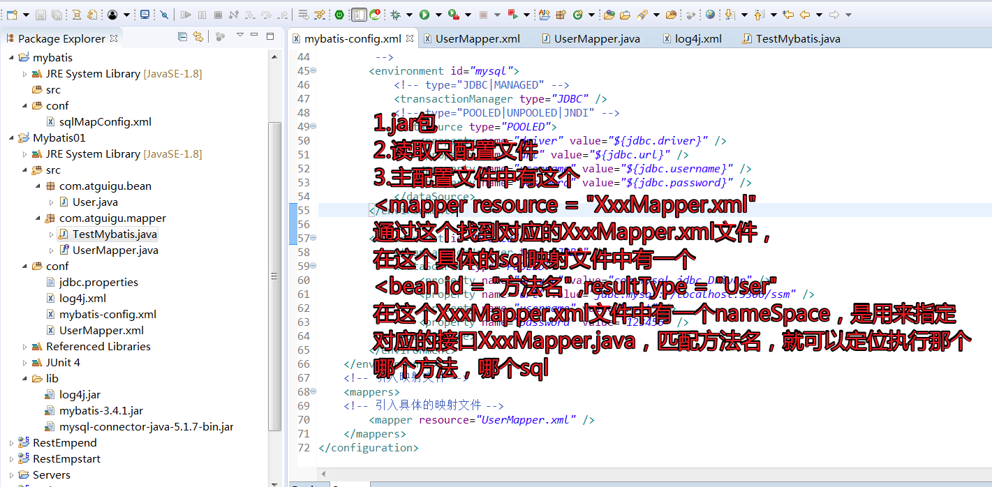Collapse the mybatis project node

[x=11, y=58]
